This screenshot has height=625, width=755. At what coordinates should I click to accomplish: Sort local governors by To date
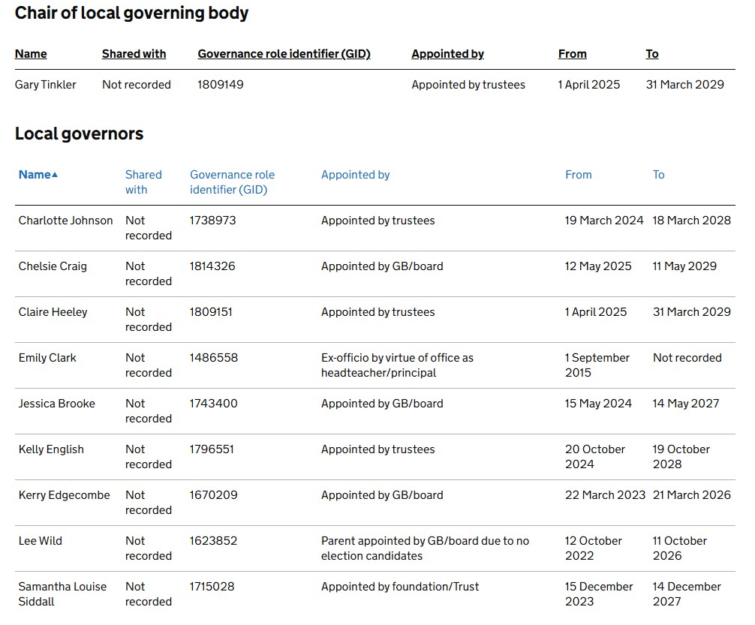tap(658, 175)
